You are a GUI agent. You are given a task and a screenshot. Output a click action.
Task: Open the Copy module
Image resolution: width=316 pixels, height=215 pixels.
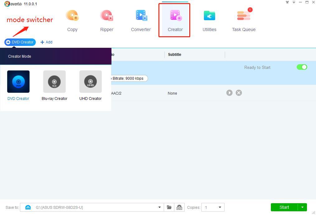point(72,21)
